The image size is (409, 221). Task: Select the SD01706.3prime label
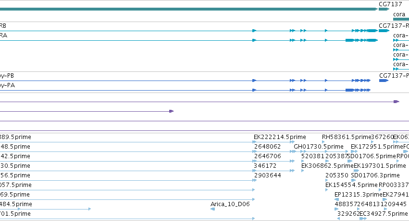click(x=375, y=175)
